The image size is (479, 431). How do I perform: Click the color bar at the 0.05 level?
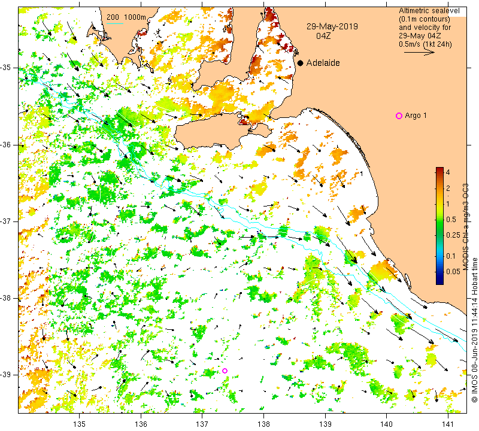[439, 272]
